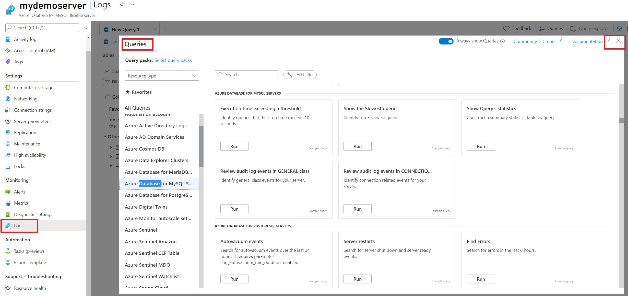Run the Show the Slowest queries query
628x296 pixels.
pyautogui.click(x=358, y=146)
